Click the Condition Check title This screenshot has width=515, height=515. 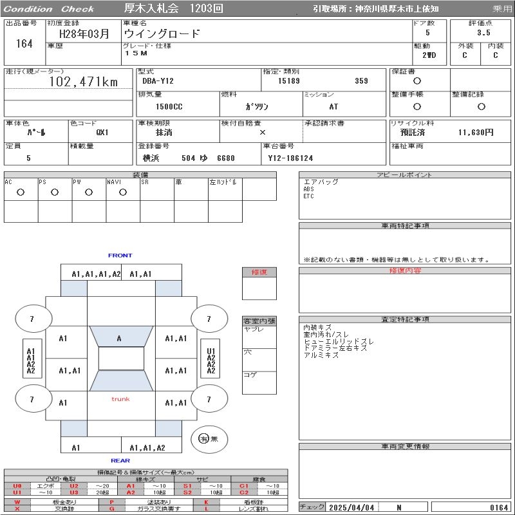click(49, 9)
